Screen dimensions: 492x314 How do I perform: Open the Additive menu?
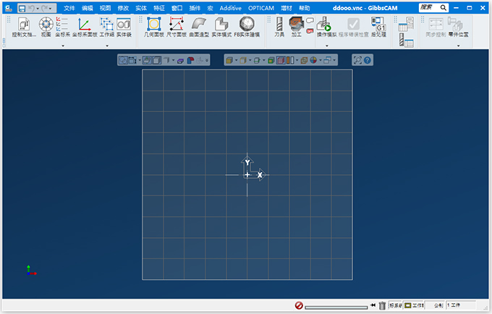tap(230, 8)
